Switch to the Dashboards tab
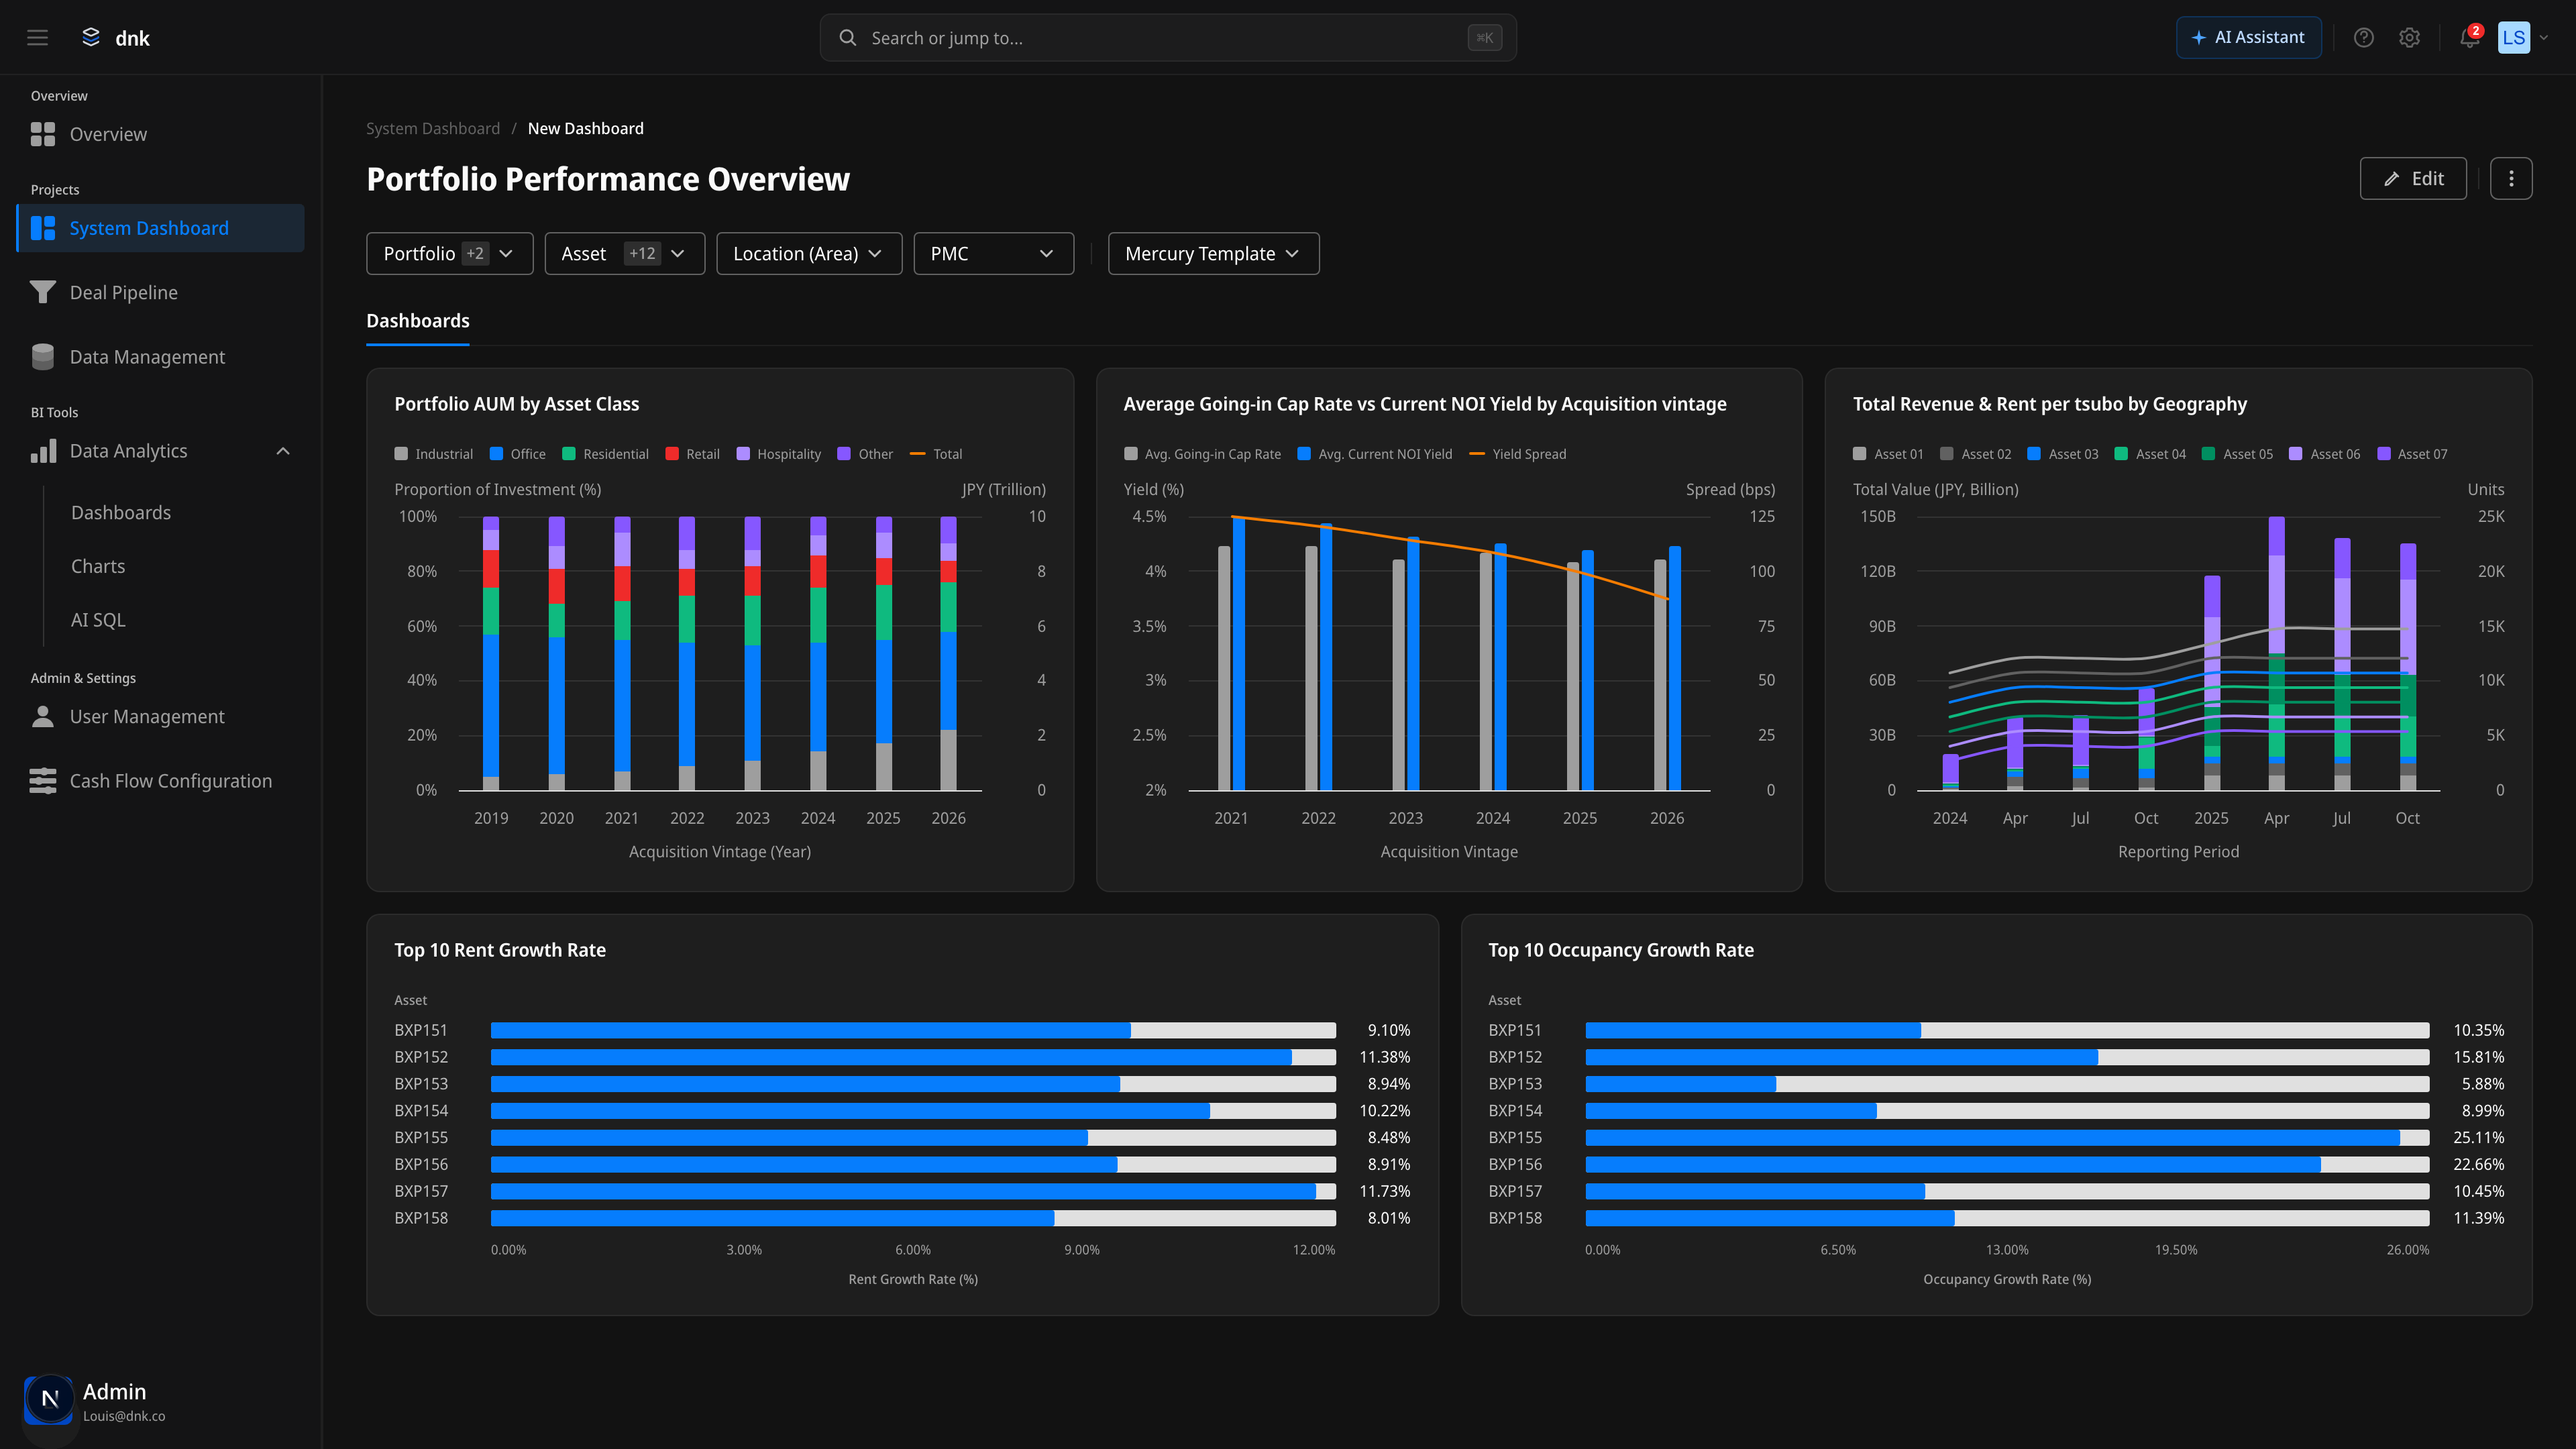This screenshot has width=2576, height=1449. (418, 320)
